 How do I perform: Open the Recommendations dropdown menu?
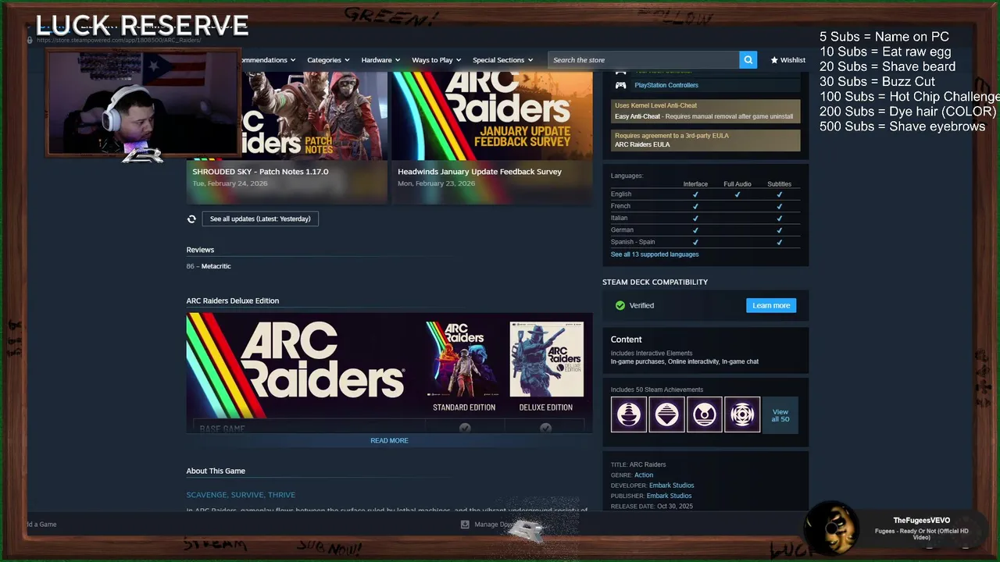pyautogui.click(x=267, y=60)
